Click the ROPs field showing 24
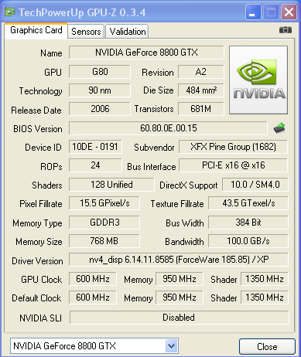The width and height of the screenshot is (301, 357). point(95,165)
